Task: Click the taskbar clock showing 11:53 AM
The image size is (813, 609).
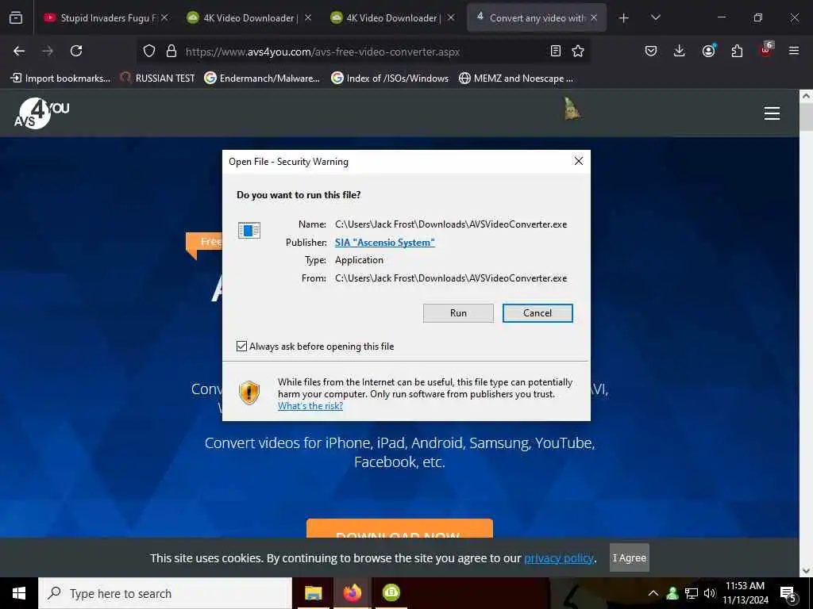Action: click(x=745, y=593)
